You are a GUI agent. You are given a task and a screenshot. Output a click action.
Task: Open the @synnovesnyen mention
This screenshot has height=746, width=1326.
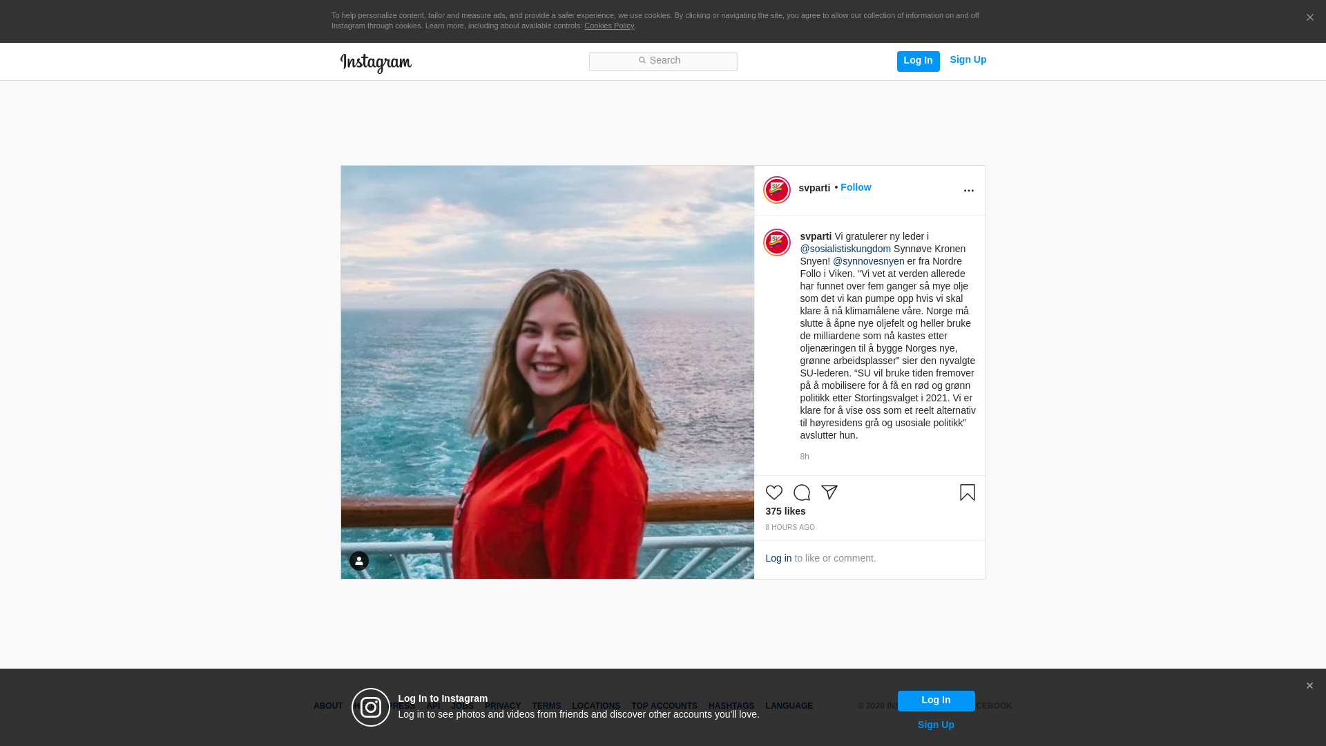click(867, 261)
